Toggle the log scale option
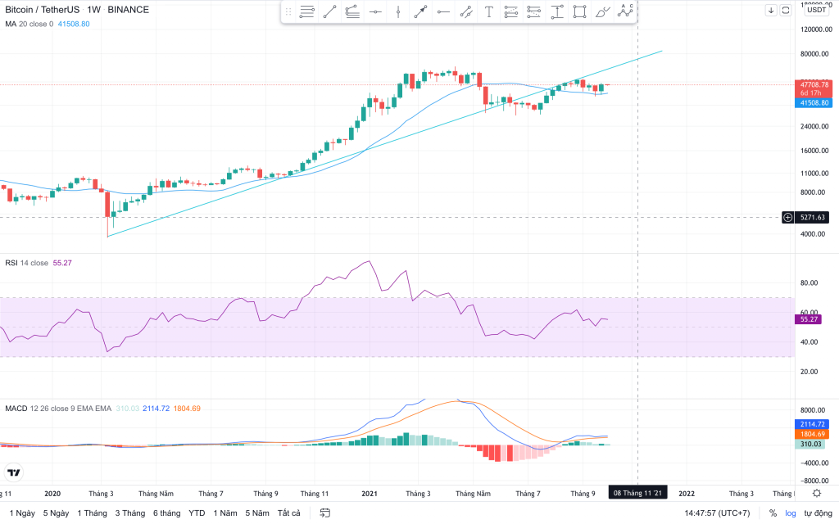Image resolution: width=839 pixels, height=524 pixels. pos(790,513)
